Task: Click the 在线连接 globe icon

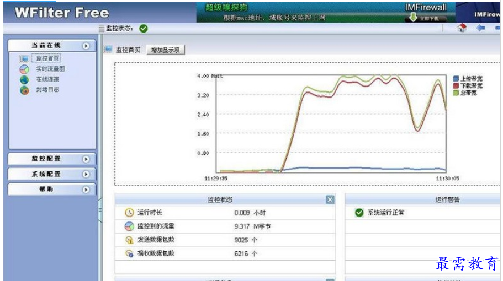Action: [x=24, y=80]
